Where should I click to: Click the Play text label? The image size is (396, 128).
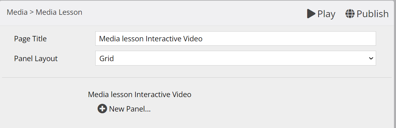(326, 14)
